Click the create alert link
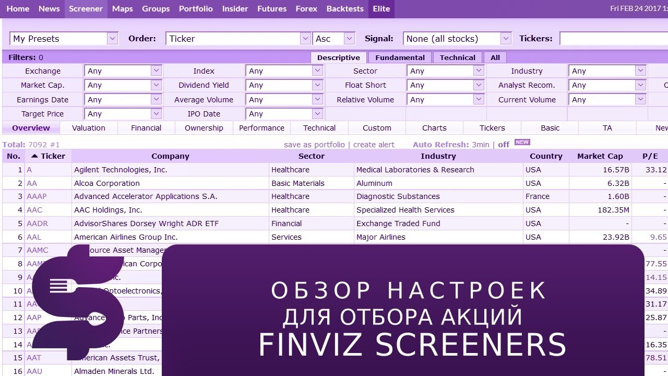Image resolution: width=668 pixels, height=376 pixels. tap(374, 145)
